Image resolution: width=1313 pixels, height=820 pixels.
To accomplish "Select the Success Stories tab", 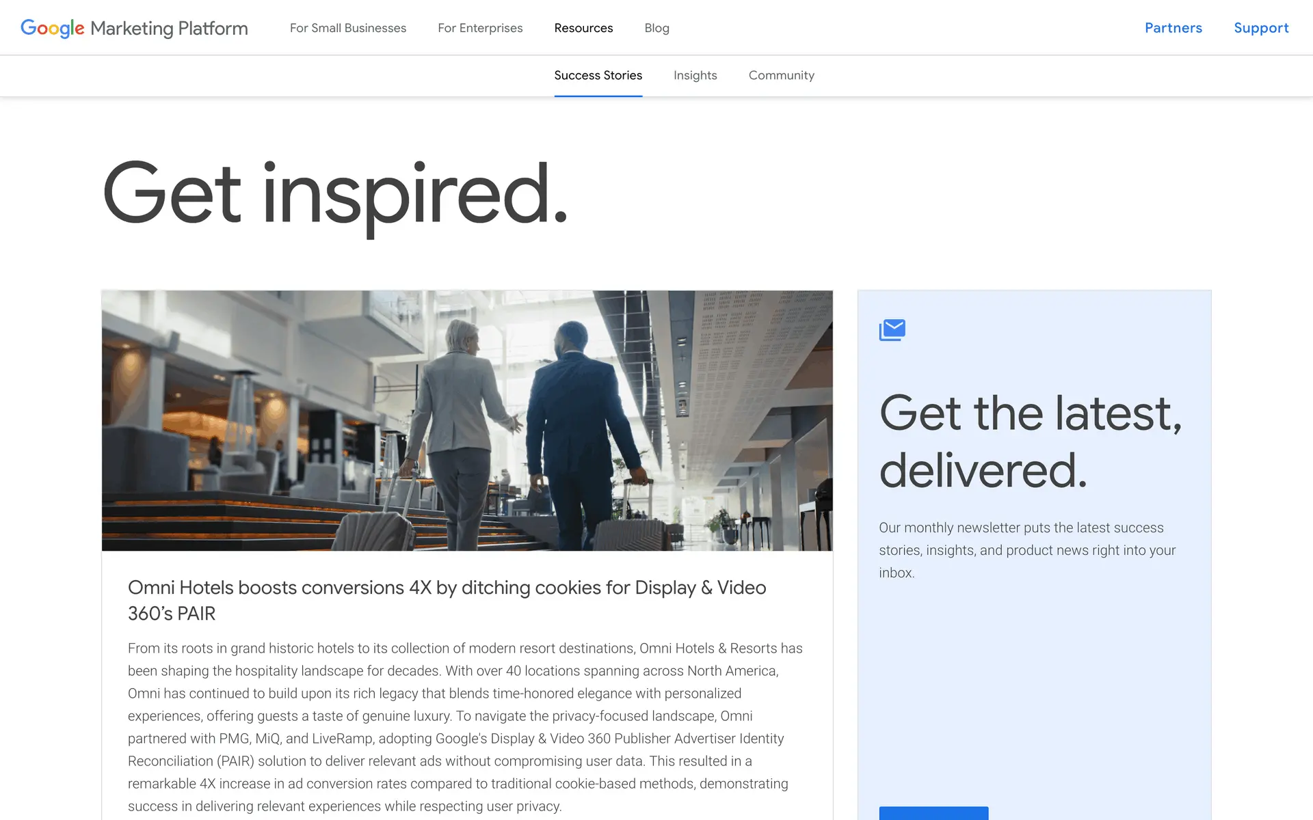I will (598, 75).
